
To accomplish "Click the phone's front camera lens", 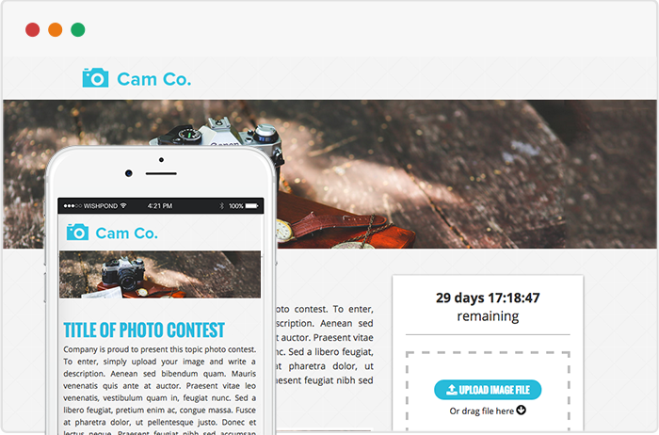I will (129, 173).
